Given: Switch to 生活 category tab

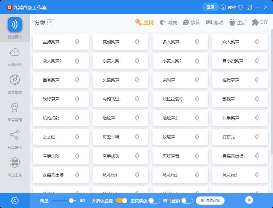Looking at the screenshot, I should point(238,23).
